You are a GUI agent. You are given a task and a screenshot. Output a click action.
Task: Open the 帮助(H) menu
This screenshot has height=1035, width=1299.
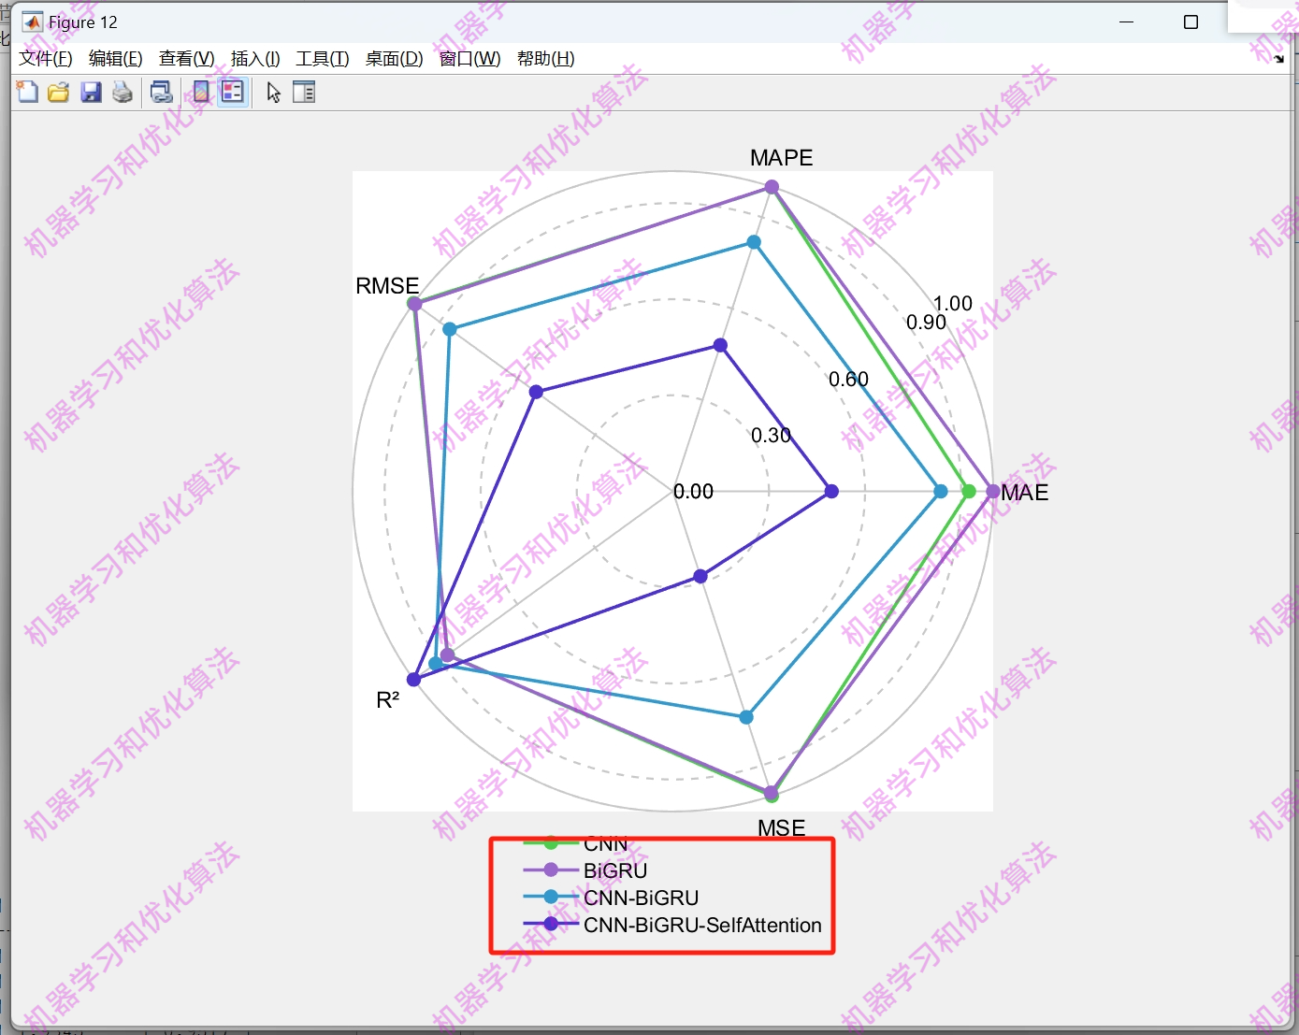pyautogui.click(x=545, y=58)
